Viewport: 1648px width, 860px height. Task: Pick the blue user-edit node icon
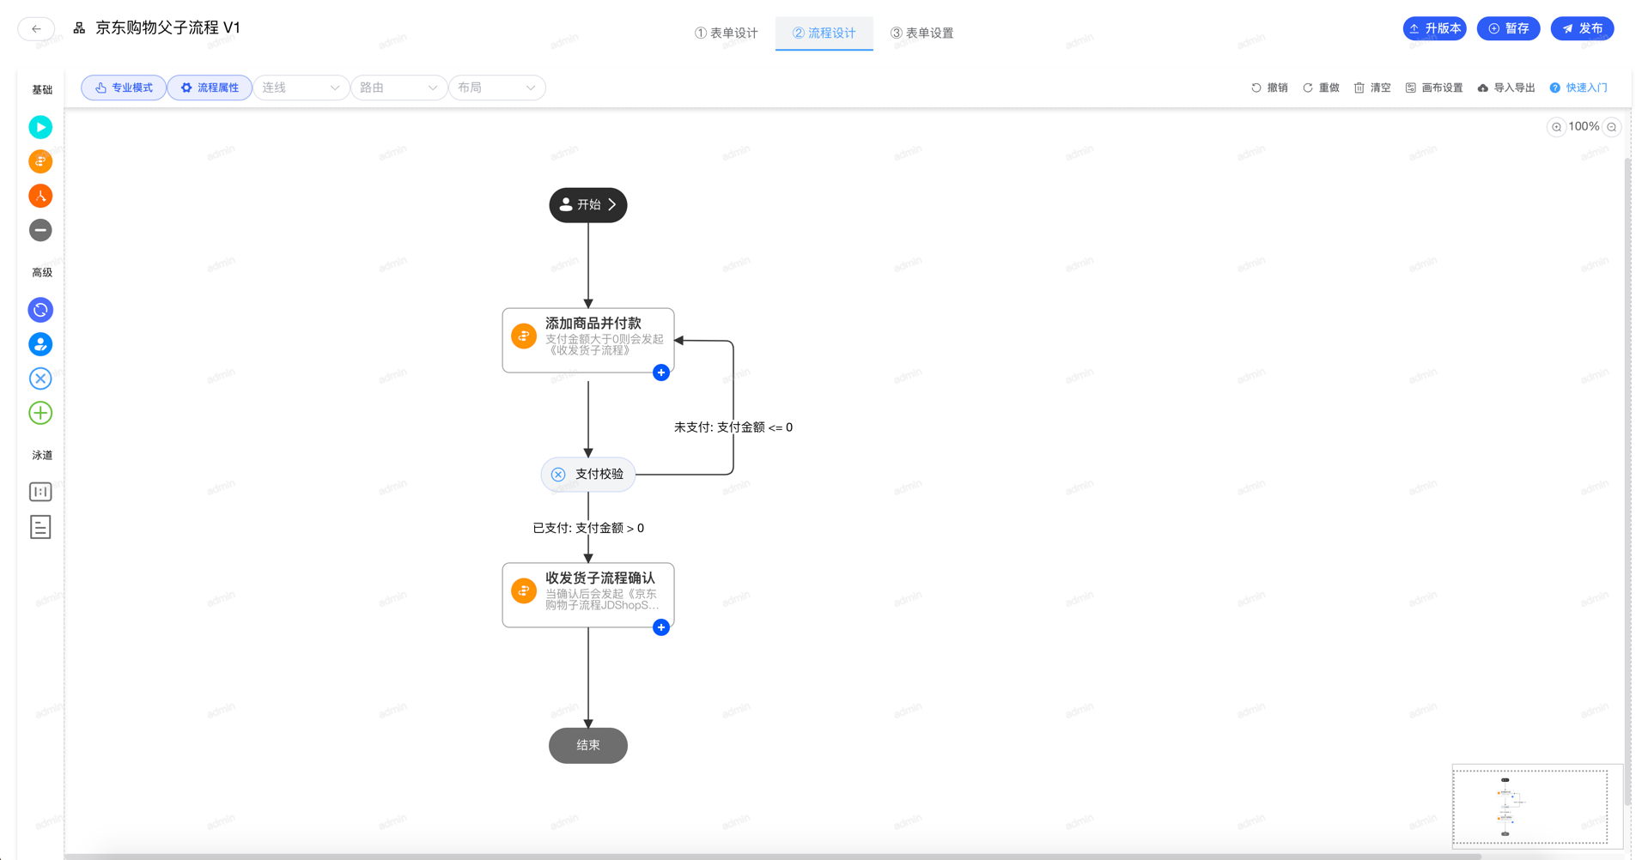click(40, 344)
